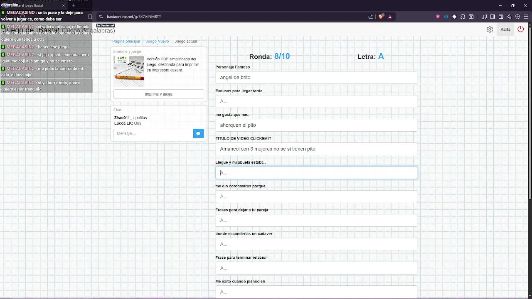Open the browser hamburger main menu
532x299 pixels.
pos(526,17)
